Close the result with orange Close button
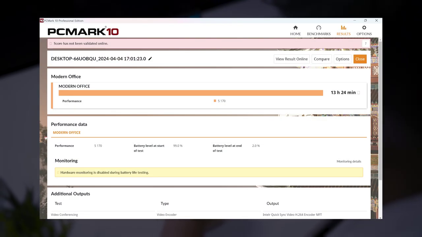 pos(360,59)
